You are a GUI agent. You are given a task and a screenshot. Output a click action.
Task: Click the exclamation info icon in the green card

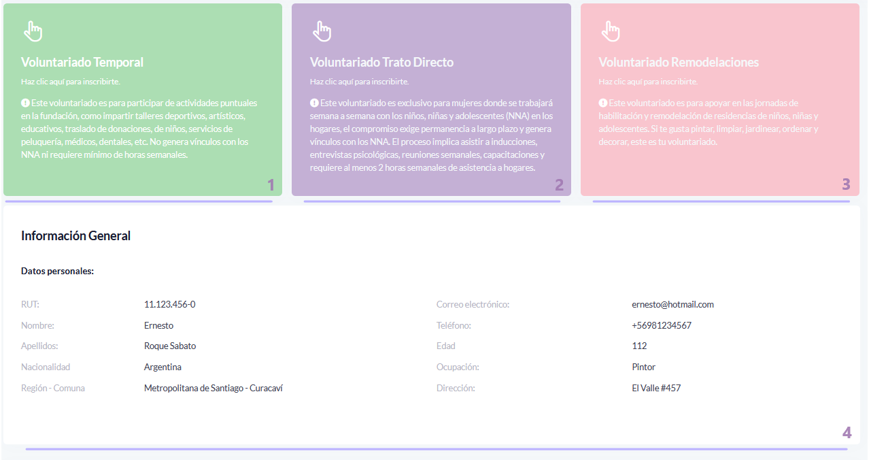tap(25, 103)
